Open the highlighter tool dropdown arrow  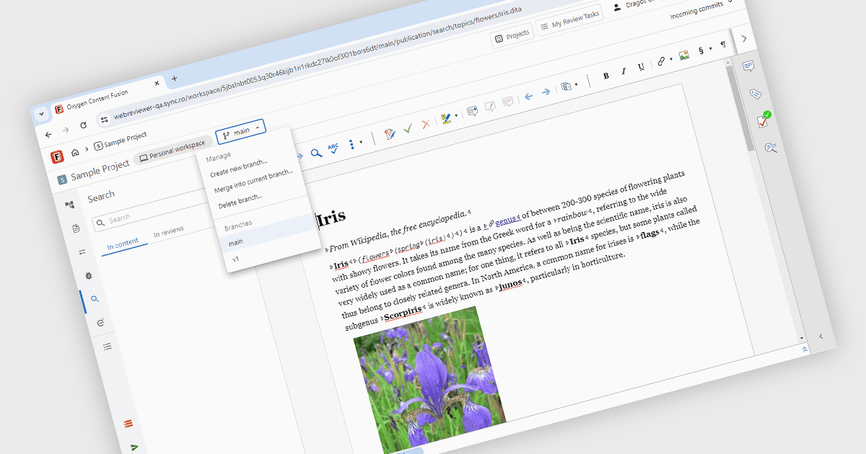[455, 115]
